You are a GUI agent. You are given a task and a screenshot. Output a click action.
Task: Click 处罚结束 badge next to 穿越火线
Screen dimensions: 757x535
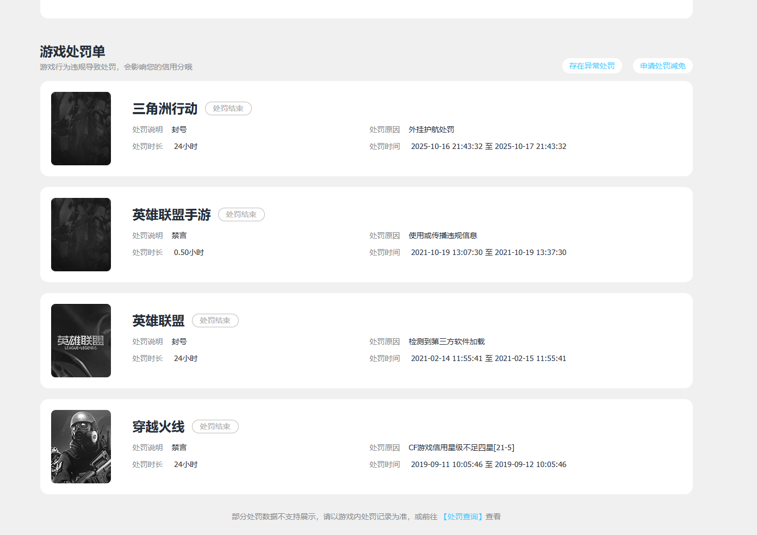coord(215,427)
